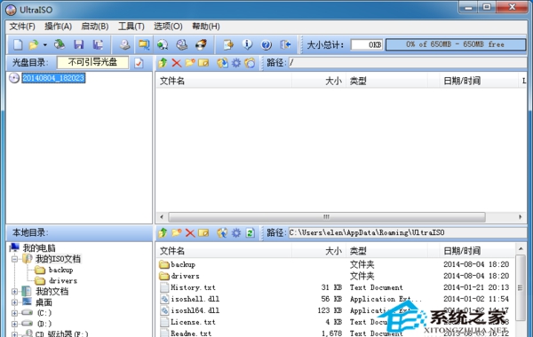Click the Save As icon
Viewport: 533px width, 337px height.
[x=99, y=44]
